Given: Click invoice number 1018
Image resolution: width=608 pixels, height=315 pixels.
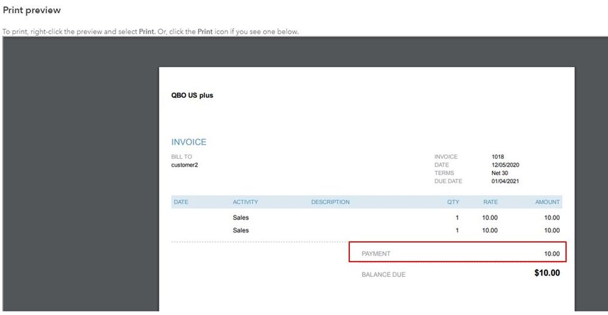Looking at the screenshot, I should [x=498, y=156].
